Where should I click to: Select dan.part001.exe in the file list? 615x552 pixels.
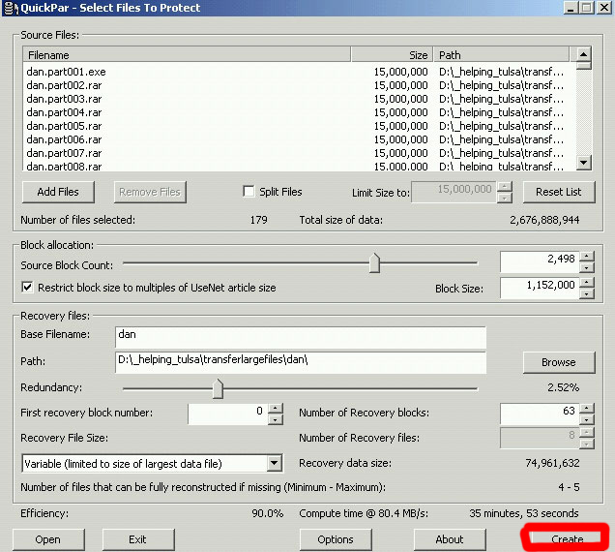click(66, 72)
